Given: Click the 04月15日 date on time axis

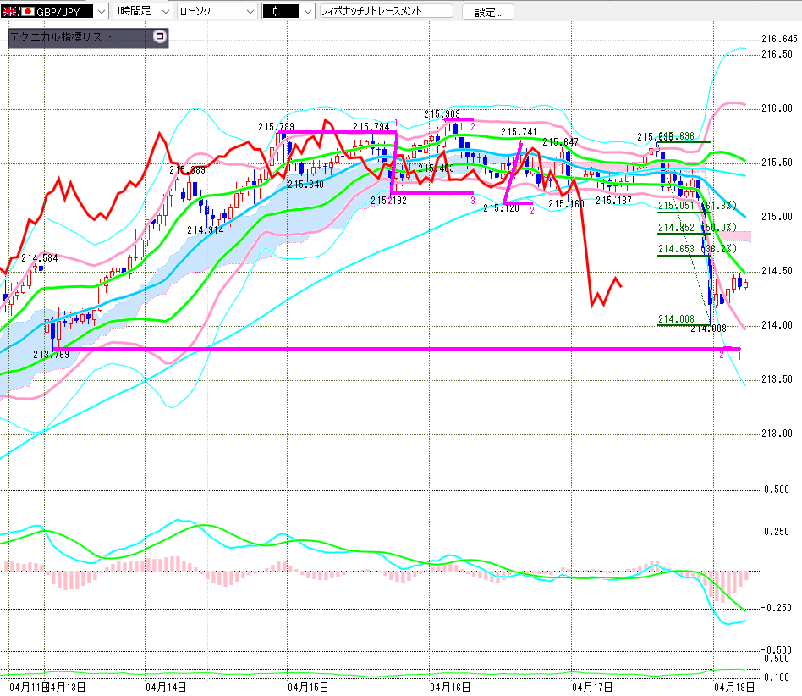Looking at the screenshot, I should [x=308, y=687].
